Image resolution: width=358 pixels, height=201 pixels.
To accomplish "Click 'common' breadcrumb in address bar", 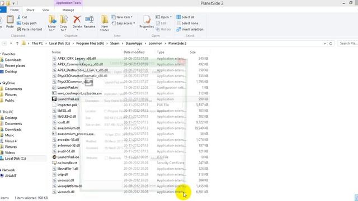I will click(x=156, y=44).
